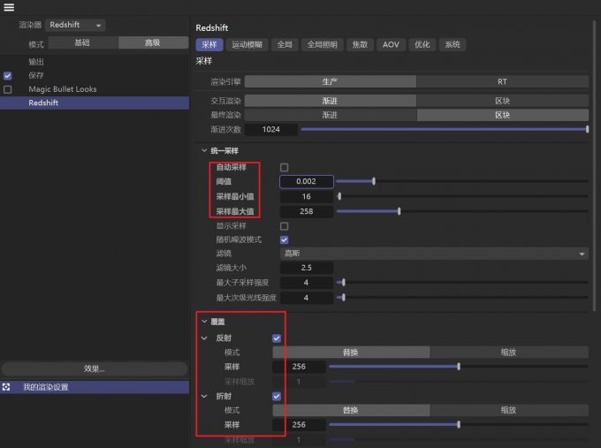Click the 滤镜大小 value field

pos(307,268)
